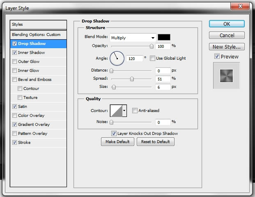Click the Spread slider handle

click(x=132, y=79)
